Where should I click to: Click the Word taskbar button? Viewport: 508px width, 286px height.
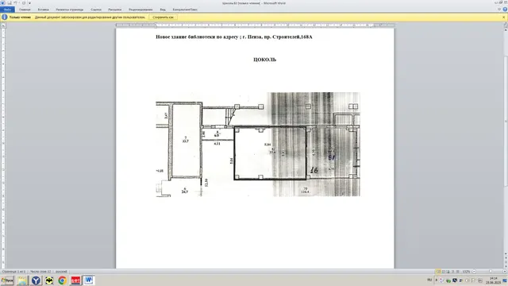tap(89, 280)
